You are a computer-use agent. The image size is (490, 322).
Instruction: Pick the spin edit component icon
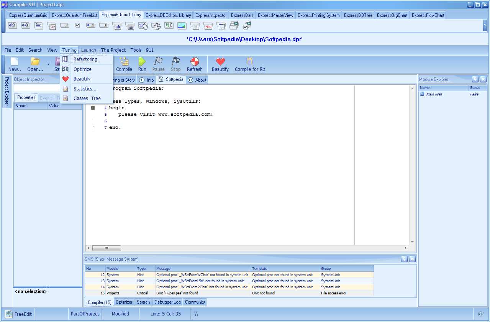(x=104, y=26)
